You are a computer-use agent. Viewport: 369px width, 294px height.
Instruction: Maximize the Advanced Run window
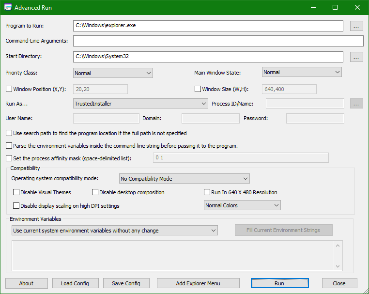[x=335, y=8]
